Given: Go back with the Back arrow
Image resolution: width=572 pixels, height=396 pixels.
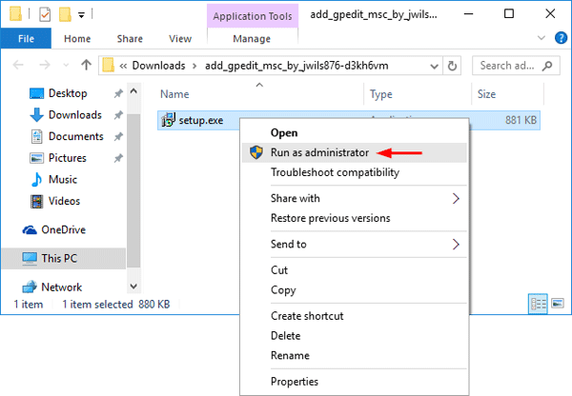Looking at the screenshot, I should tap(18, 66).
